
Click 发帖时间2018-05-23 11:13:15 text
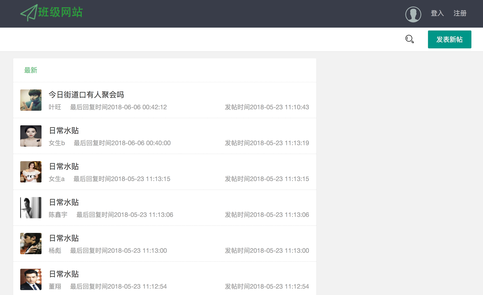coord(267,179)
